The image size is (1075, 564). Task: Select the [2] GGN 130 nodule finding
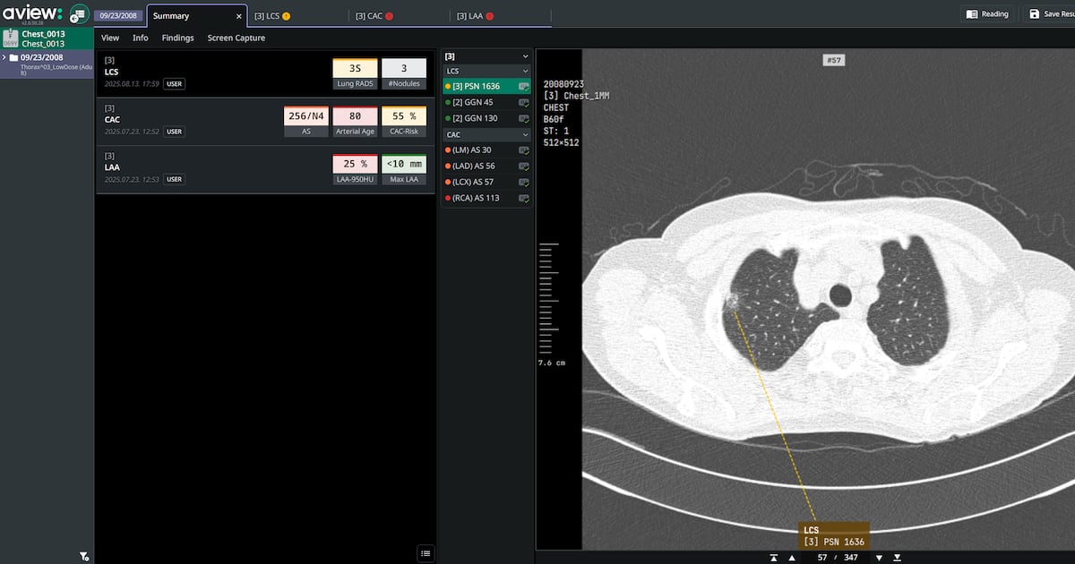[486, 118]
